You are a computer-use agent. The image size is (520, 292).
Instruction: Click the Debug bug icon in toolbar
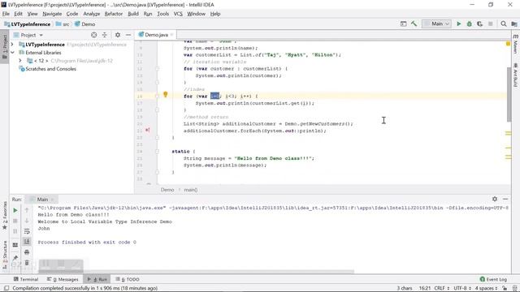click(x=470, y=24)
